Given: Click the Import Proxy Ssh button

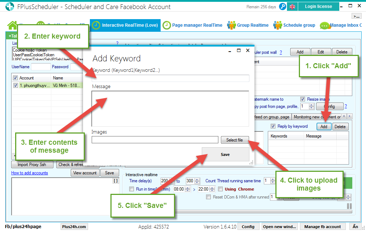Looking at the screenshot, I should tap(32, 165).
